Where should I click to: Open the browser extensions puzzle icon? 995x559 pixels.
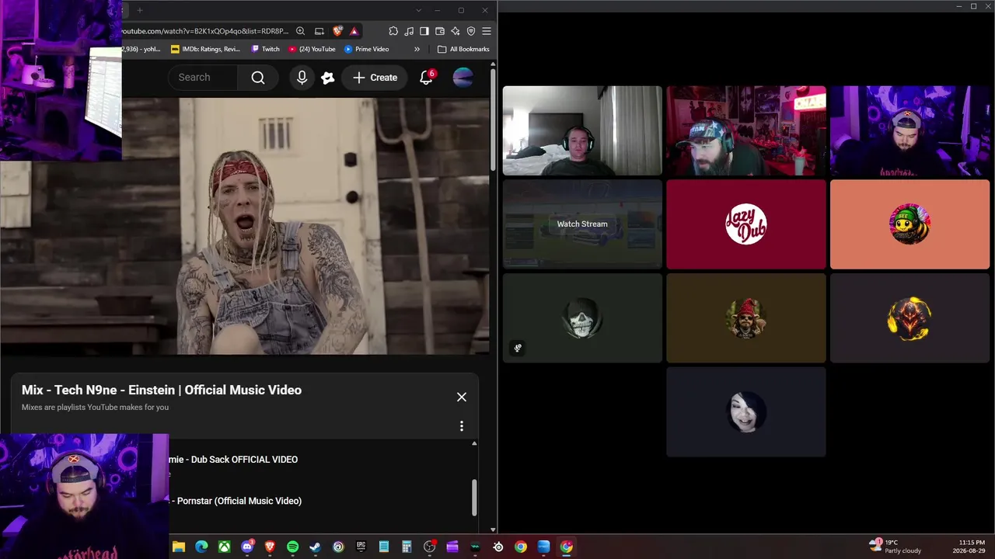point(393,31)
